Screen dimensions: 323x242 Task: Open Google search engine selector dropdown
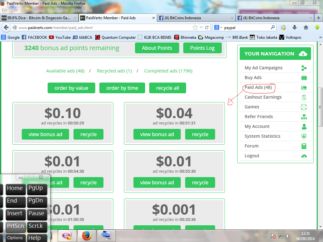point(218,27)
